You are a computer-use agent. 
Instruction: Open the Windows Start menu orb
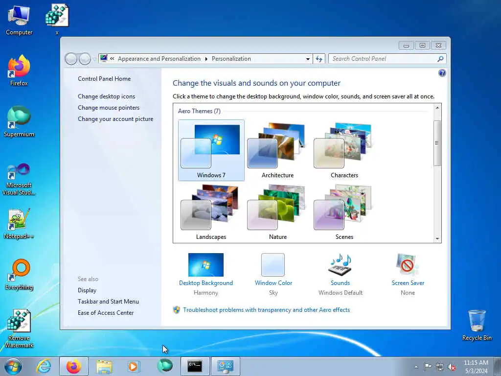coord(13,366)
